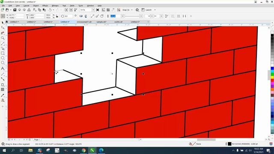Open the Options gear icon
This screenshot has height=154, width=274.
137,10
